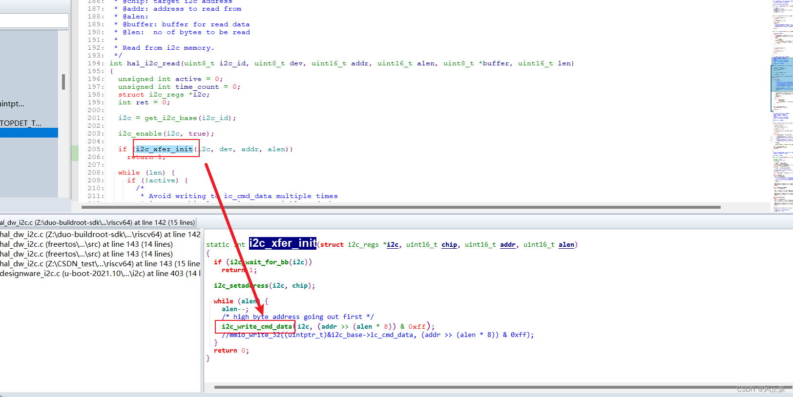793x397 pixels.
Task: Click the symbol search input field in left panel
Action: [x=34, y=20]
